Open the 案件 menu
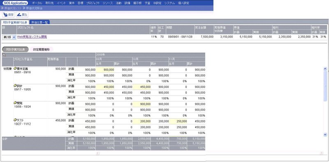Image resolution: width=329 pixels, height=162 pixels. [72, 3]
